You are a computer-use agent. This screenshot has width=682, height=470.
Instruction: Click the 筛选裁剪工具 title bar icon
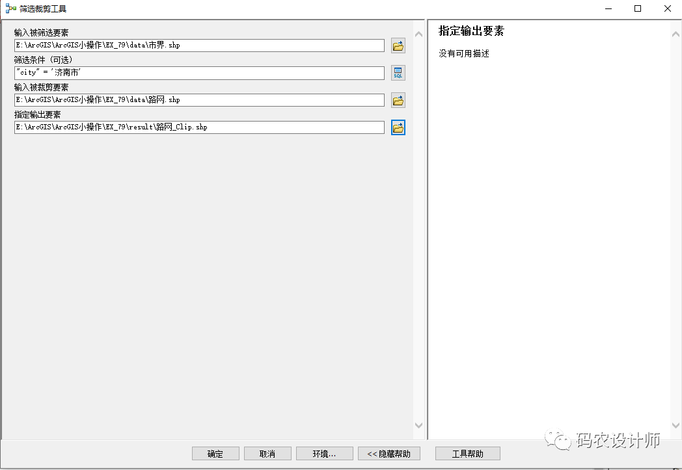(10, 8)
